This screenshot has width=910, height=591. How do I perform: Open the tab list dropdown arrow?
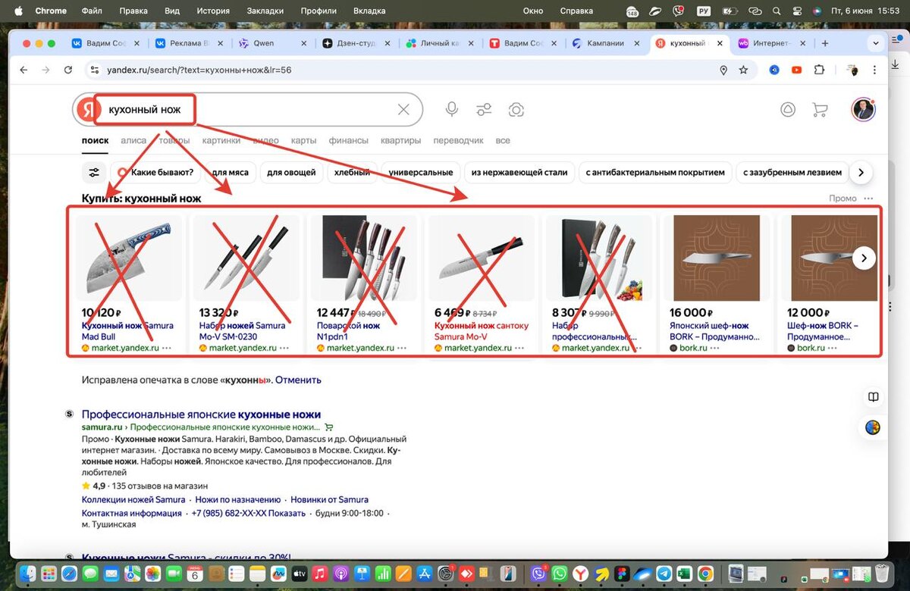(x=876, y=44)
